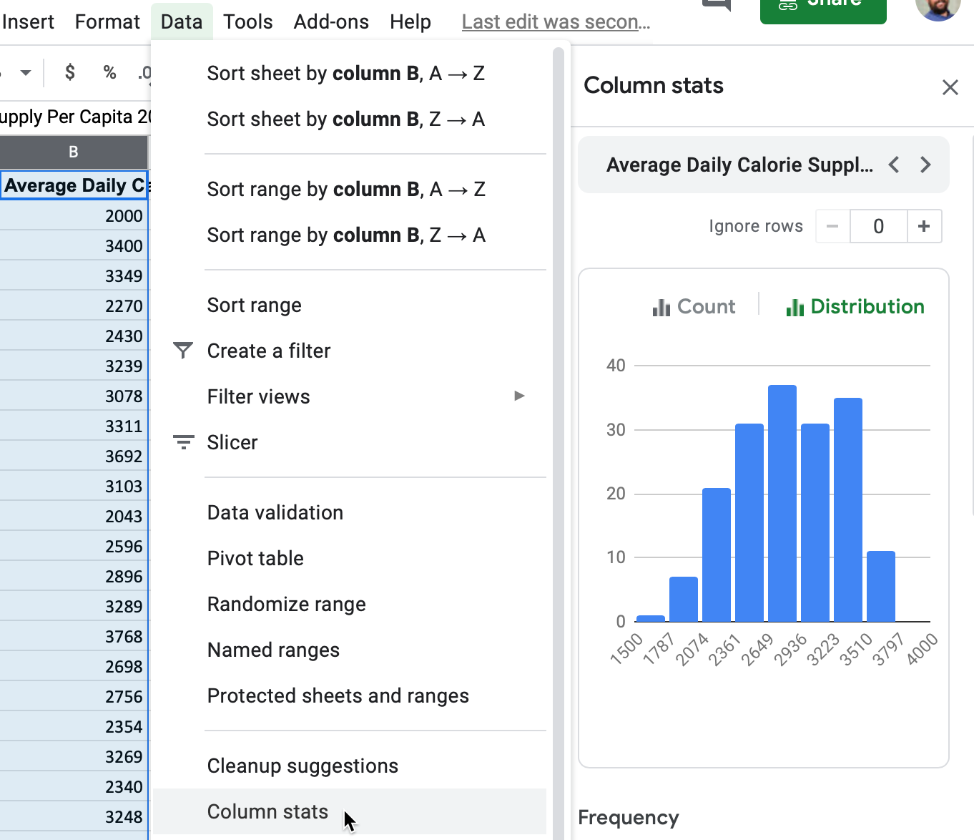Screen dimensions: 974x840
Task: Go to previous column in stats
Action: coord(894,165)
